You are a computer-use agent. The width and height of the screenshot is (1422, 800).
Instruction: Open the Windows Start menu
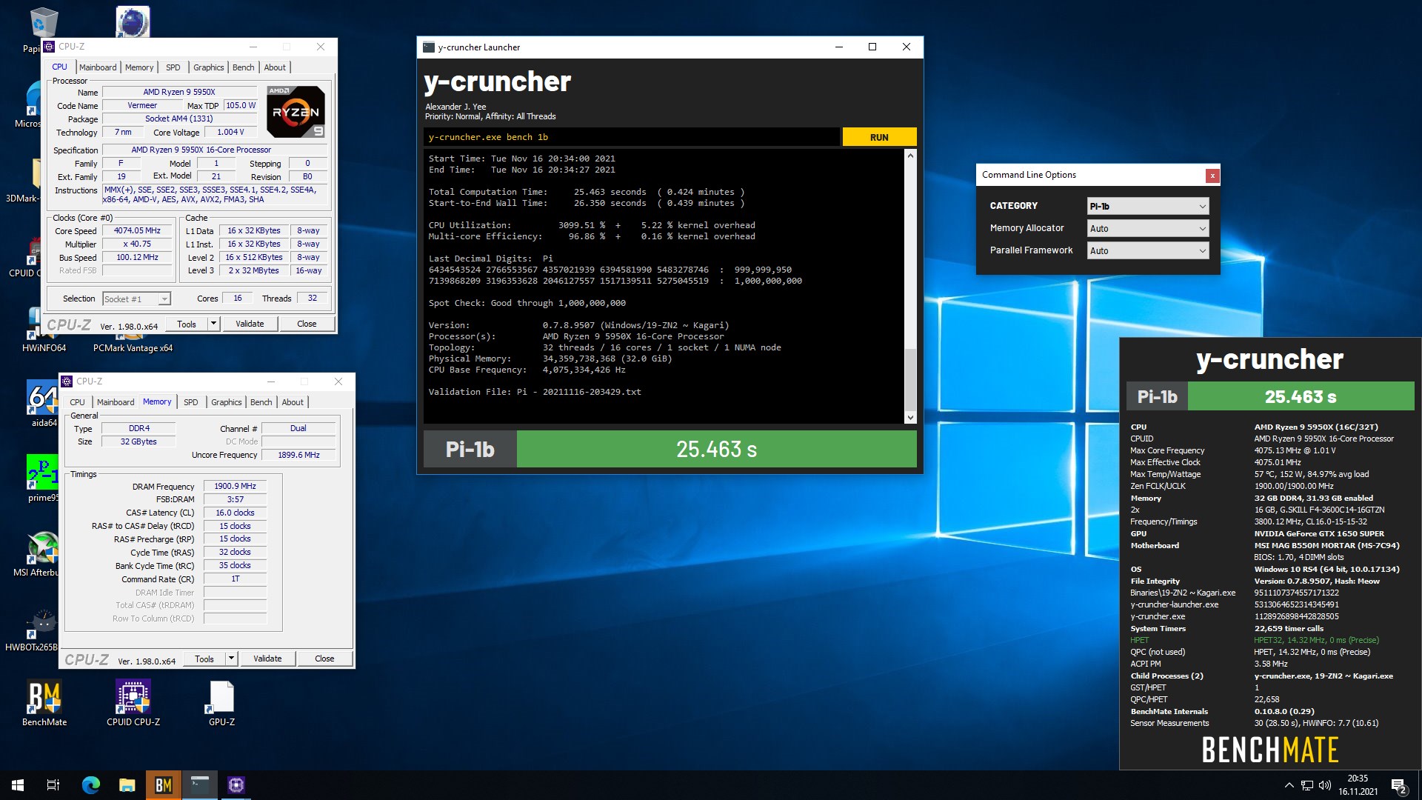pos(18,785)
